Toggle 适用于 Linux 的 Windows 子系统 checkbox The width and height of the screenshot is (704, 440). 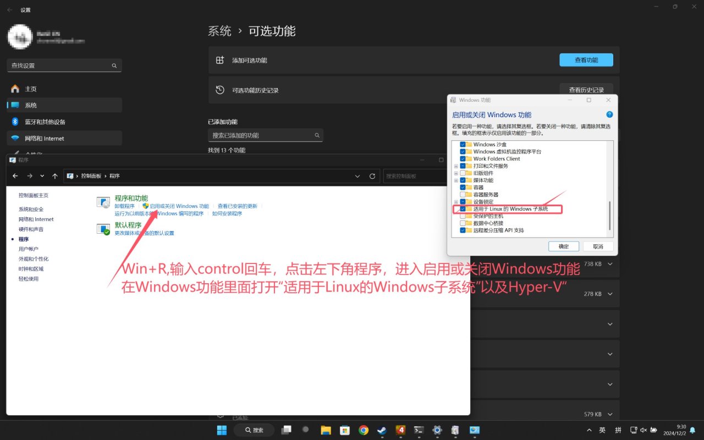coord(463,209)
